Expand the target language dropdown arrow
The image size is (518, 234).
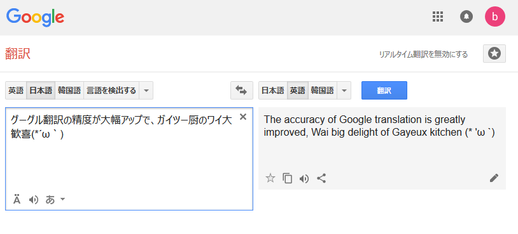(344, 91)
